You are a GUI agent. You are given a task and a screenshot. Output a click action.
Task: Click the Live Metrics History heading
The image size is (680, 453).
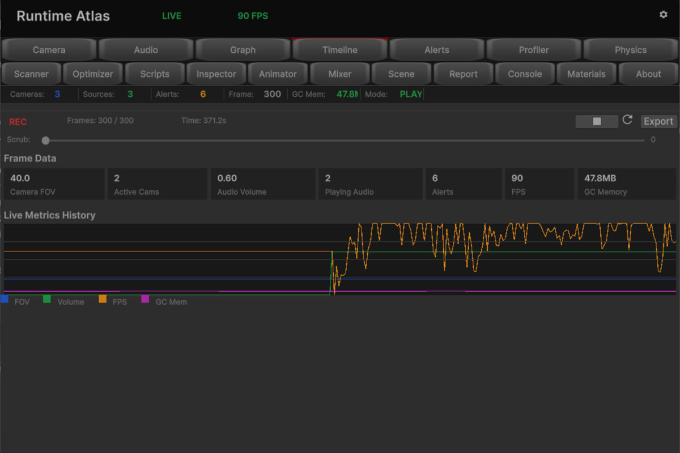tap(49, 215)
